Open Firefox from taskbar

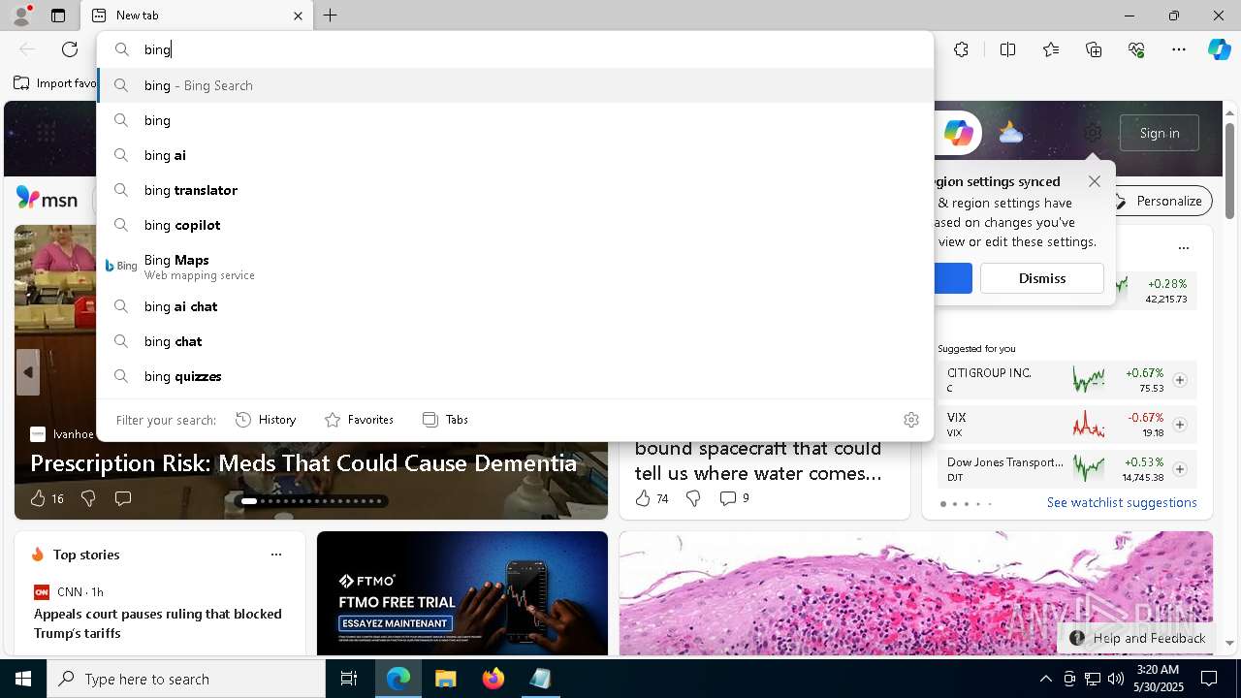pos(493,679)
